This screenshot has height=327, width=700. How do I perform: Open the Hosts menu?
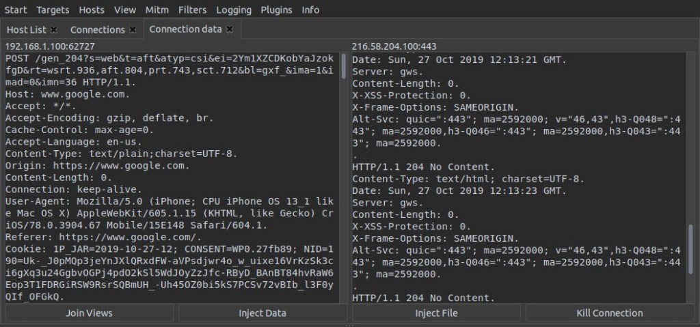(92, 10)
